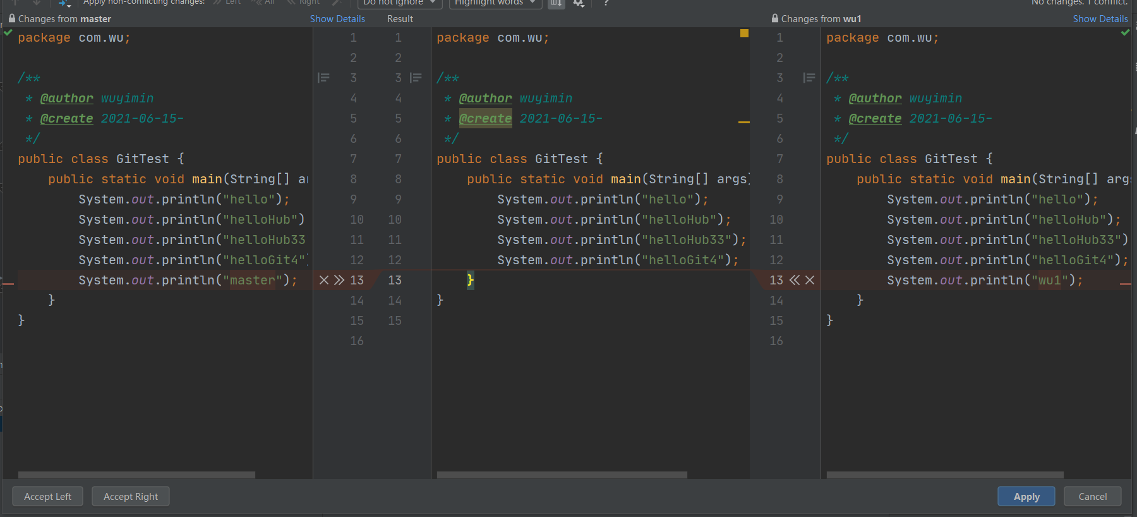Click lock icon beside Changes from wu1
The image size is (1137, 517).
click(x=775, y=18)
